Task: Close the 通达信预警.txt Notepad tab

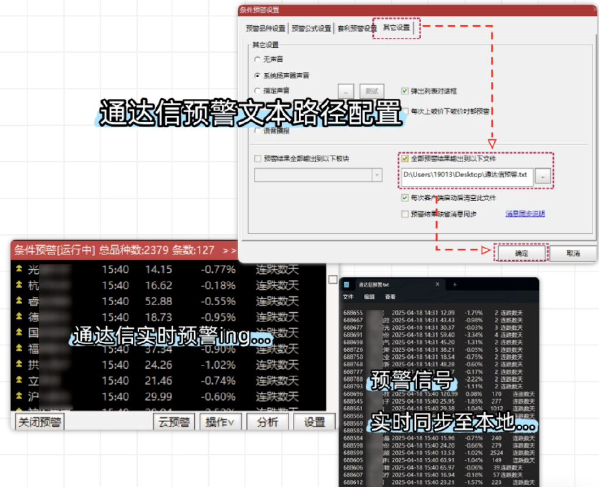Action: [438, 284]
